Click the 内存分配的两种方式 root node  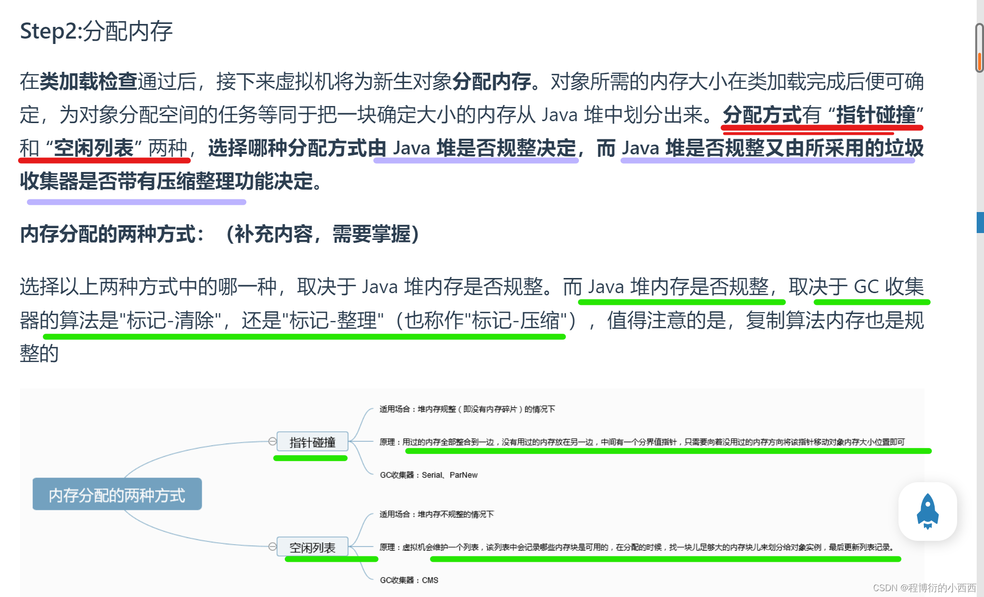[x=117, y=494]
